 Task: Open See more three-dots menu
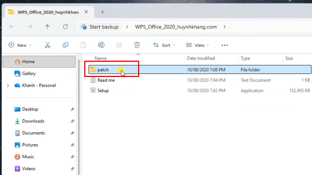(x=224, y=45)
